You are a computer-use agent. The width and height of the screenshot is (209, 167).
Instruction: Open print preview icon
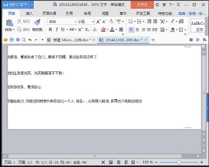tap(24, 40)
